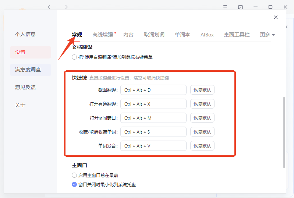This screenshot has height=198, width=294.
Task: Open the 单词本 tab
Action: coord(183,35)
